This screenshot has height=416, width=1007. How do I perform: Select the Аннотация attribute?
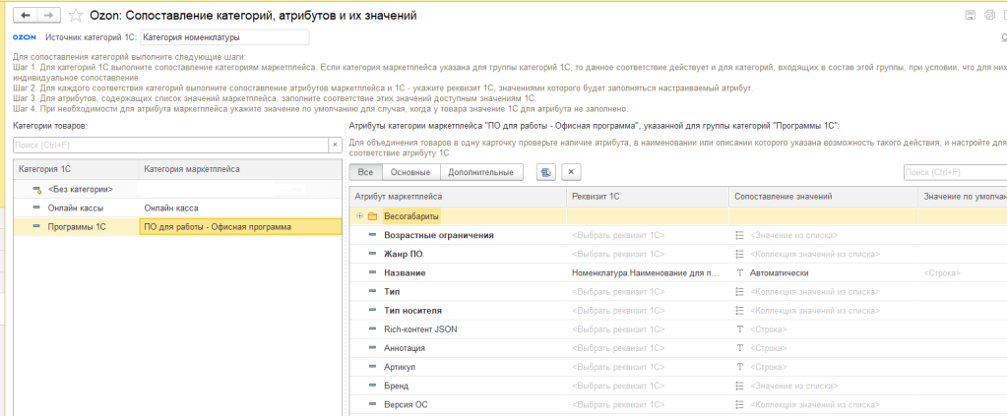405,348
